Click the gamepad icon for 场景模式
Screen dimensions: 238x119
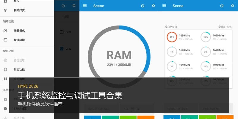[x=5, y=31]
